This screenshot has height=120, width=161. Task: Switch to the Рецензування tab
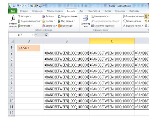94,11
